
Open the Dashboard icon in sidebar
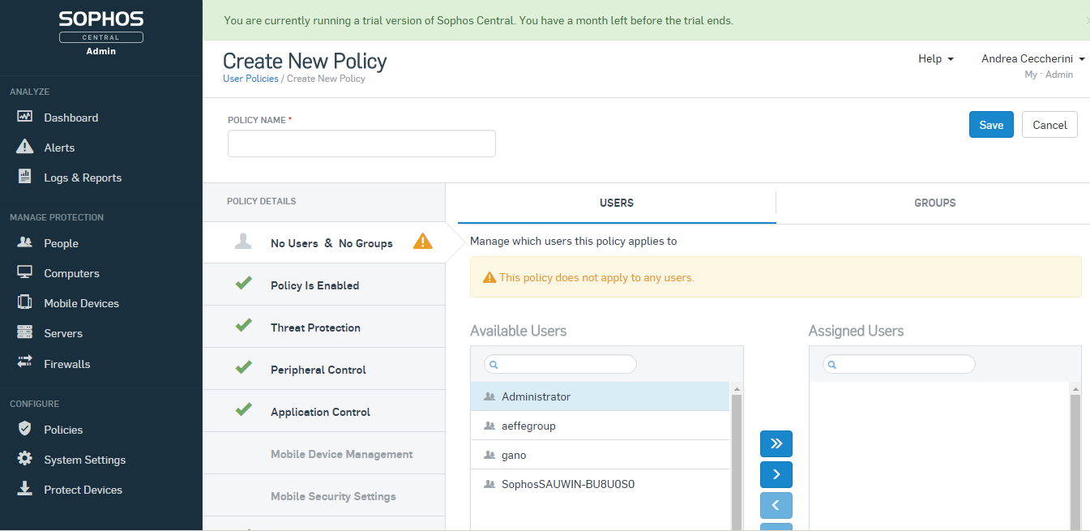24,117
